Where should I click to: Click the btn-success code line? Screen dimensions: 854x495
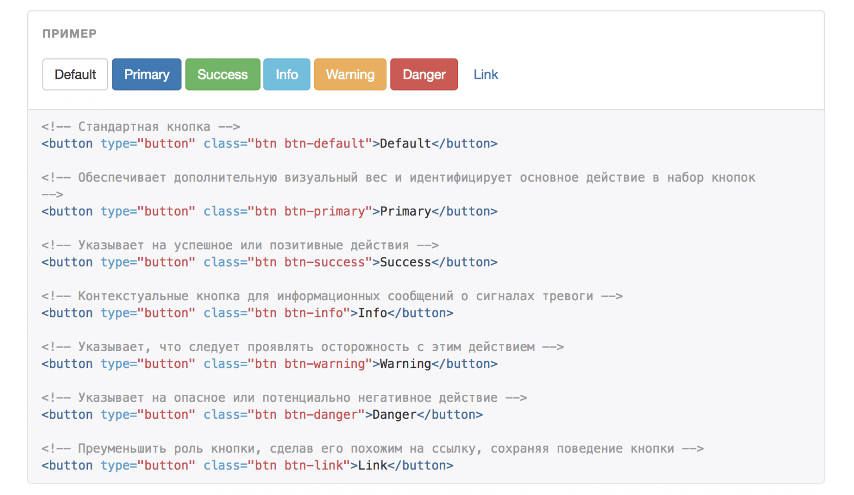tap(269, 262)
